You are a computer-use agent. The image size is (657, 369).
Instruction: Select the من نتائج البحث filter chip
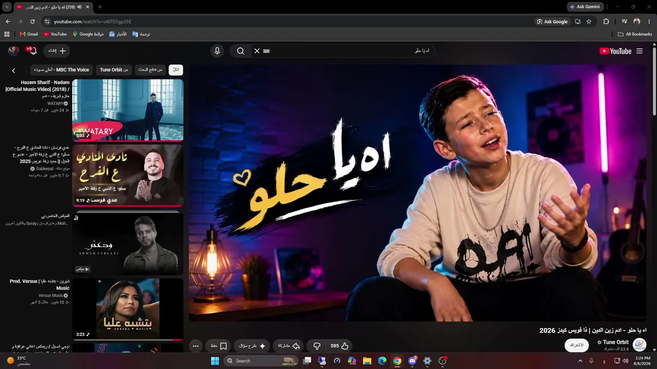pyautogui.click(x=150, y=70)
